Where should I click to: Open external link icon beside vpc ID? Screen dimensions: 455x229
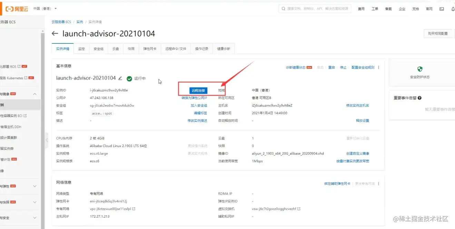click(134, 209)
